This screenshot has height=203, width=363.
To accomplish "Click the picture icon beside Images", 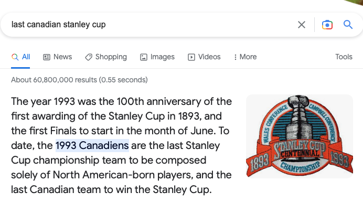I will tap(144, 57).
